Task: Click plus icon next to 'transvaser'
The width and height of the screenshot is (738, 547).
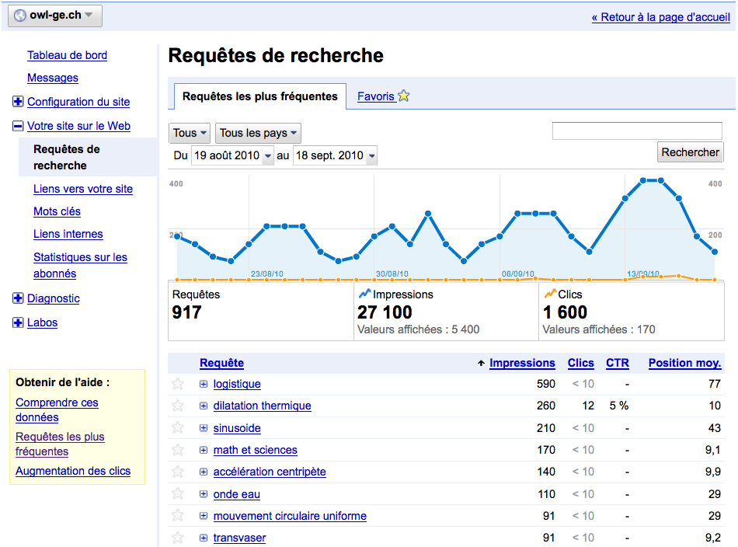Action: pos(204,538)
